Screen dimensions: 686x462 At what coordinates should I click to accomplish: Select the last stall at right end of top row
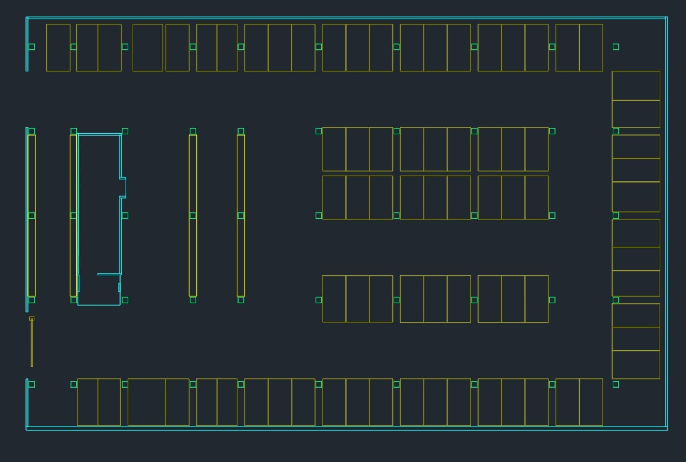point(591,48)
